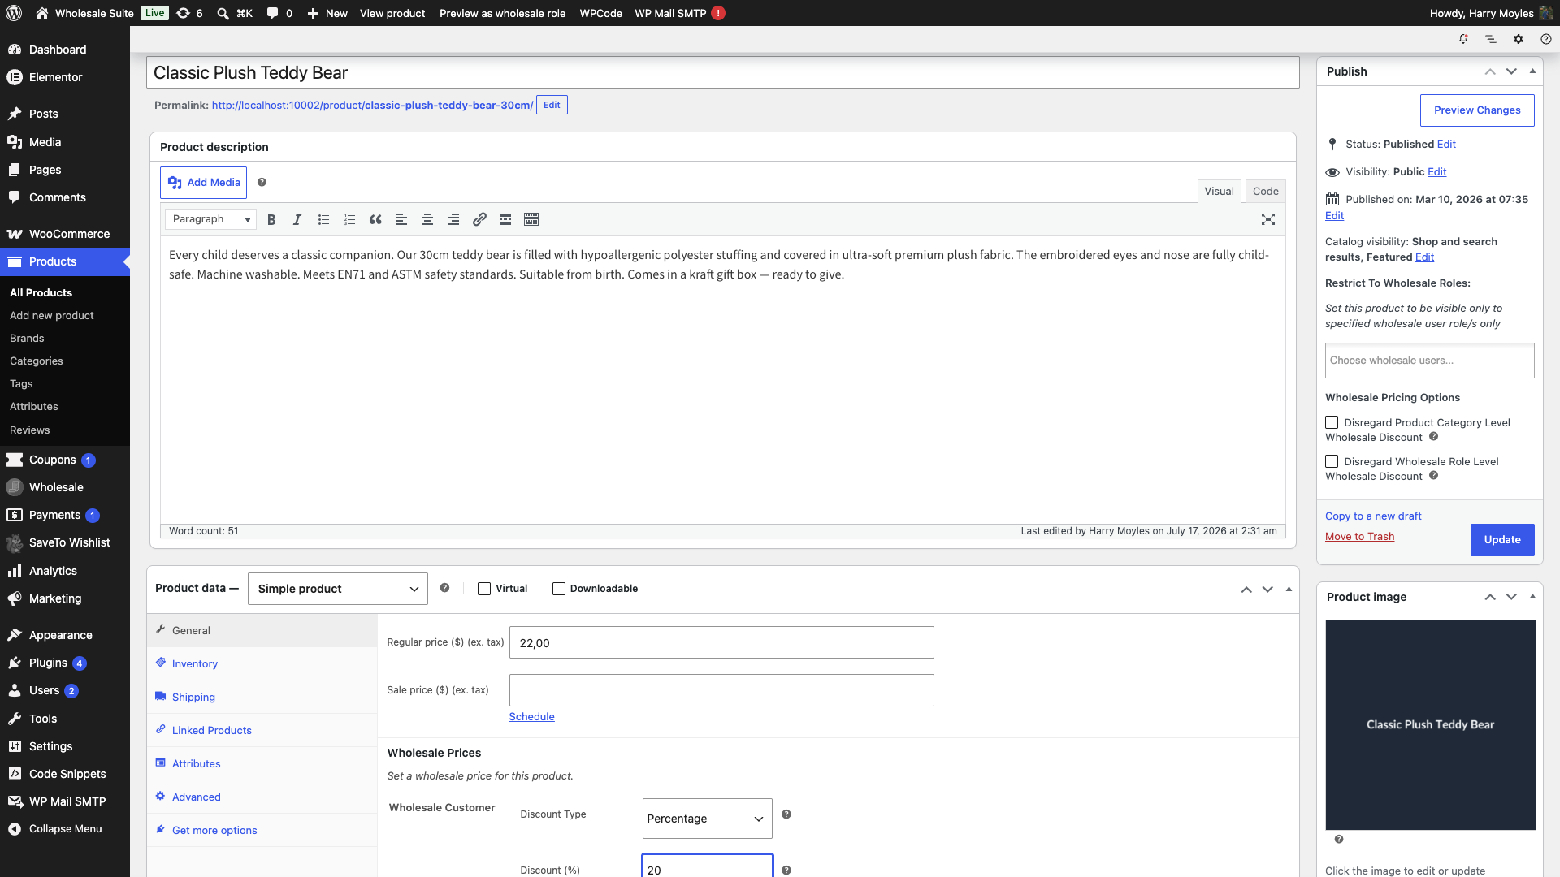Open WooCommerce in the sidebar menu
The image size is (1560, 877).
pyautogui.click(x=65, y=234)
